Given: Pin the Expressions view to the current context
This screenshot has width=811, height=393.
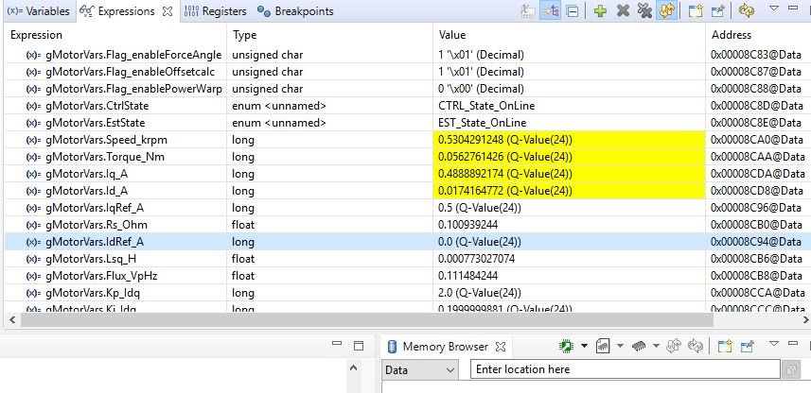Looking at the screenshot, I should click(x=718, y=10).
